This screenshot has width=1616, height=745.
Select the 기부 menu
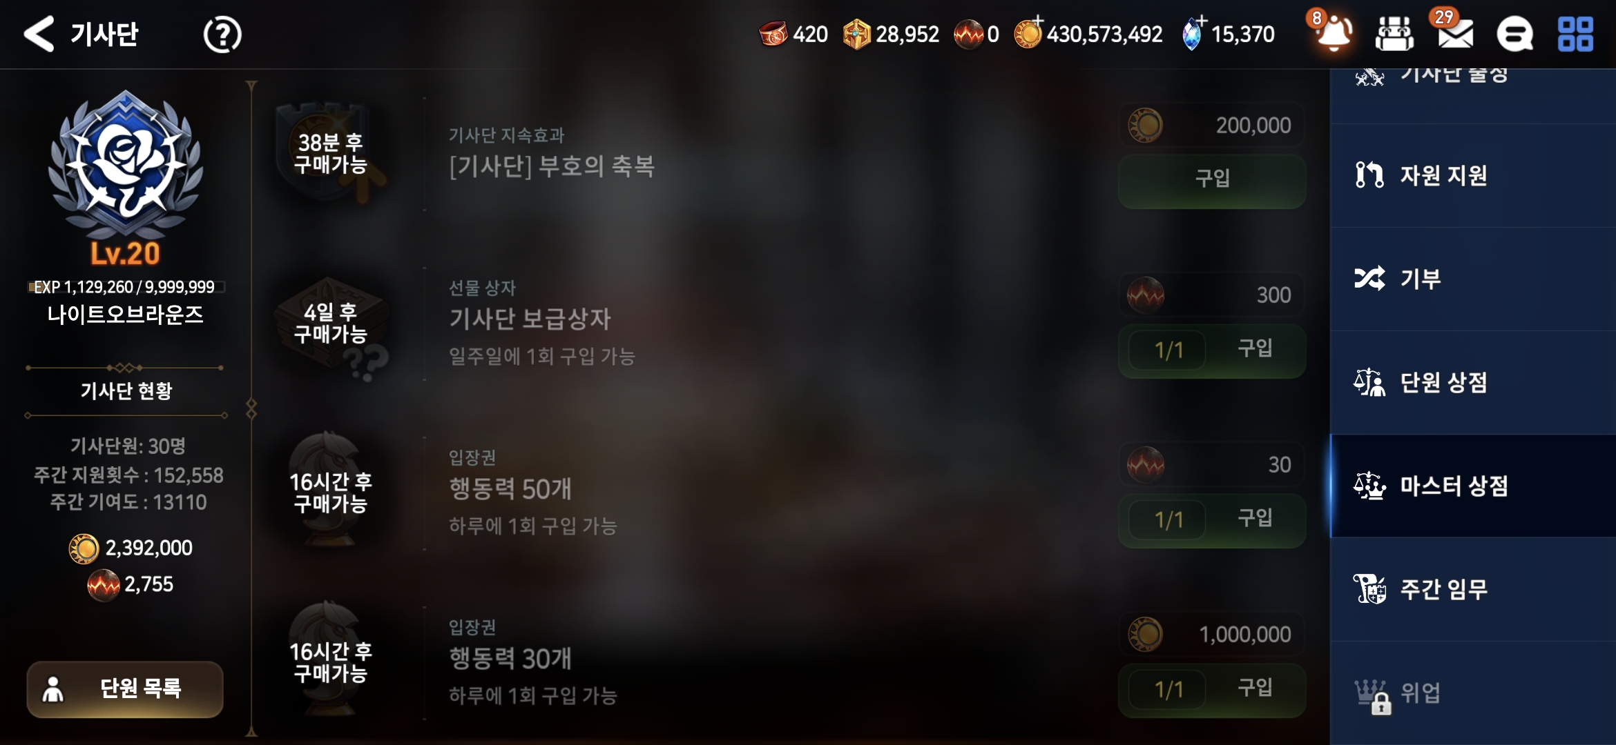point(1473,279)
